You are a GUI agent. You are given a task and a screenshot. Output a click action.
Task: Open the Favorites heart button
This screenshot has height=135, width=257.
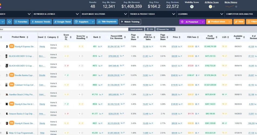pyautogui.click(x=21, y=22)
